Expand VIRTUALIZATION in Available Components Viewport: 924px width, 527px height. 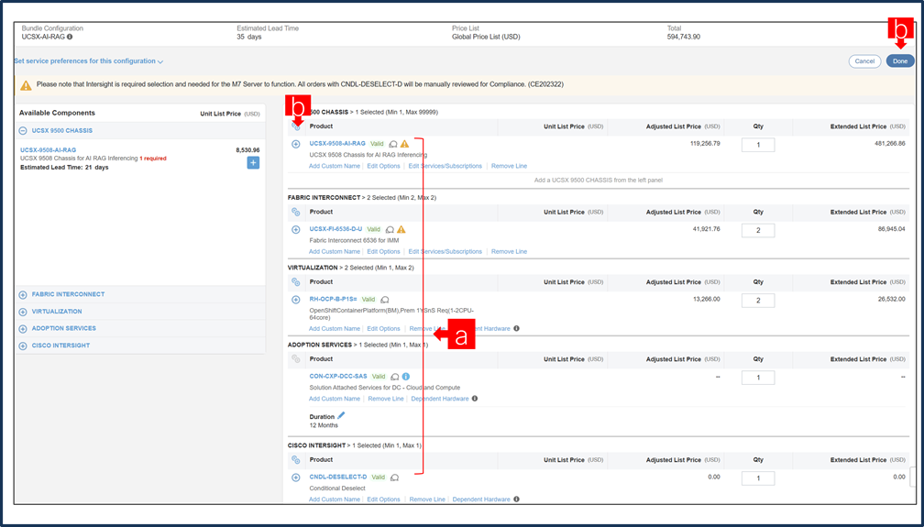coord(23,312)
